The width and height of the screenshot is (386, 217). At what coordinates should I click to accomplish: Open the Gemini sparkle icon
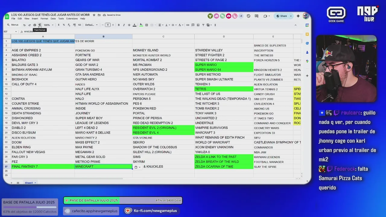298,16
